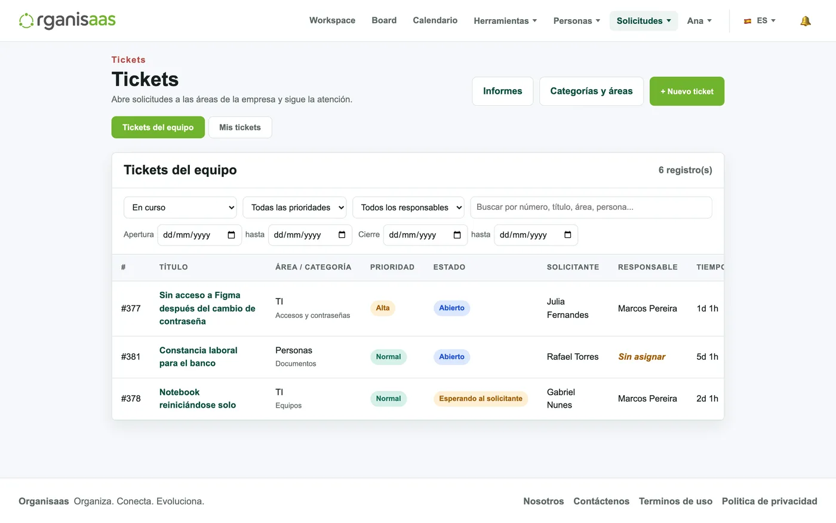Click the Tickets breadcrumb text
836x523 pixels.
point(128,60)
